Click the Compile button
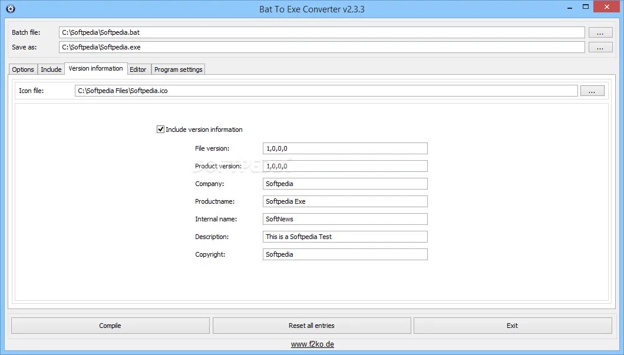Image resolution: width=624 pixels, height=355 pixels. (x=110, y=326)
